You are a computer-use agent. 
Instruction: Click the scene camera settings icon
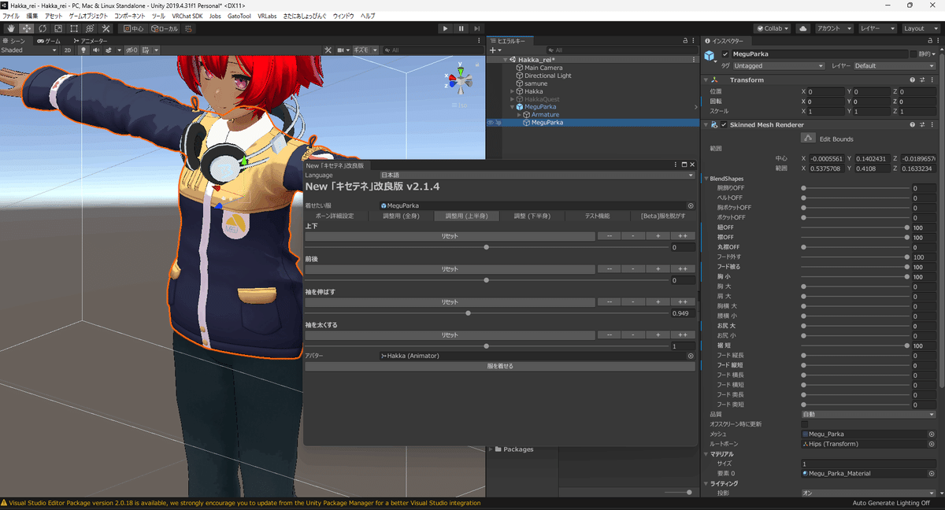click(x=342, y=50)
